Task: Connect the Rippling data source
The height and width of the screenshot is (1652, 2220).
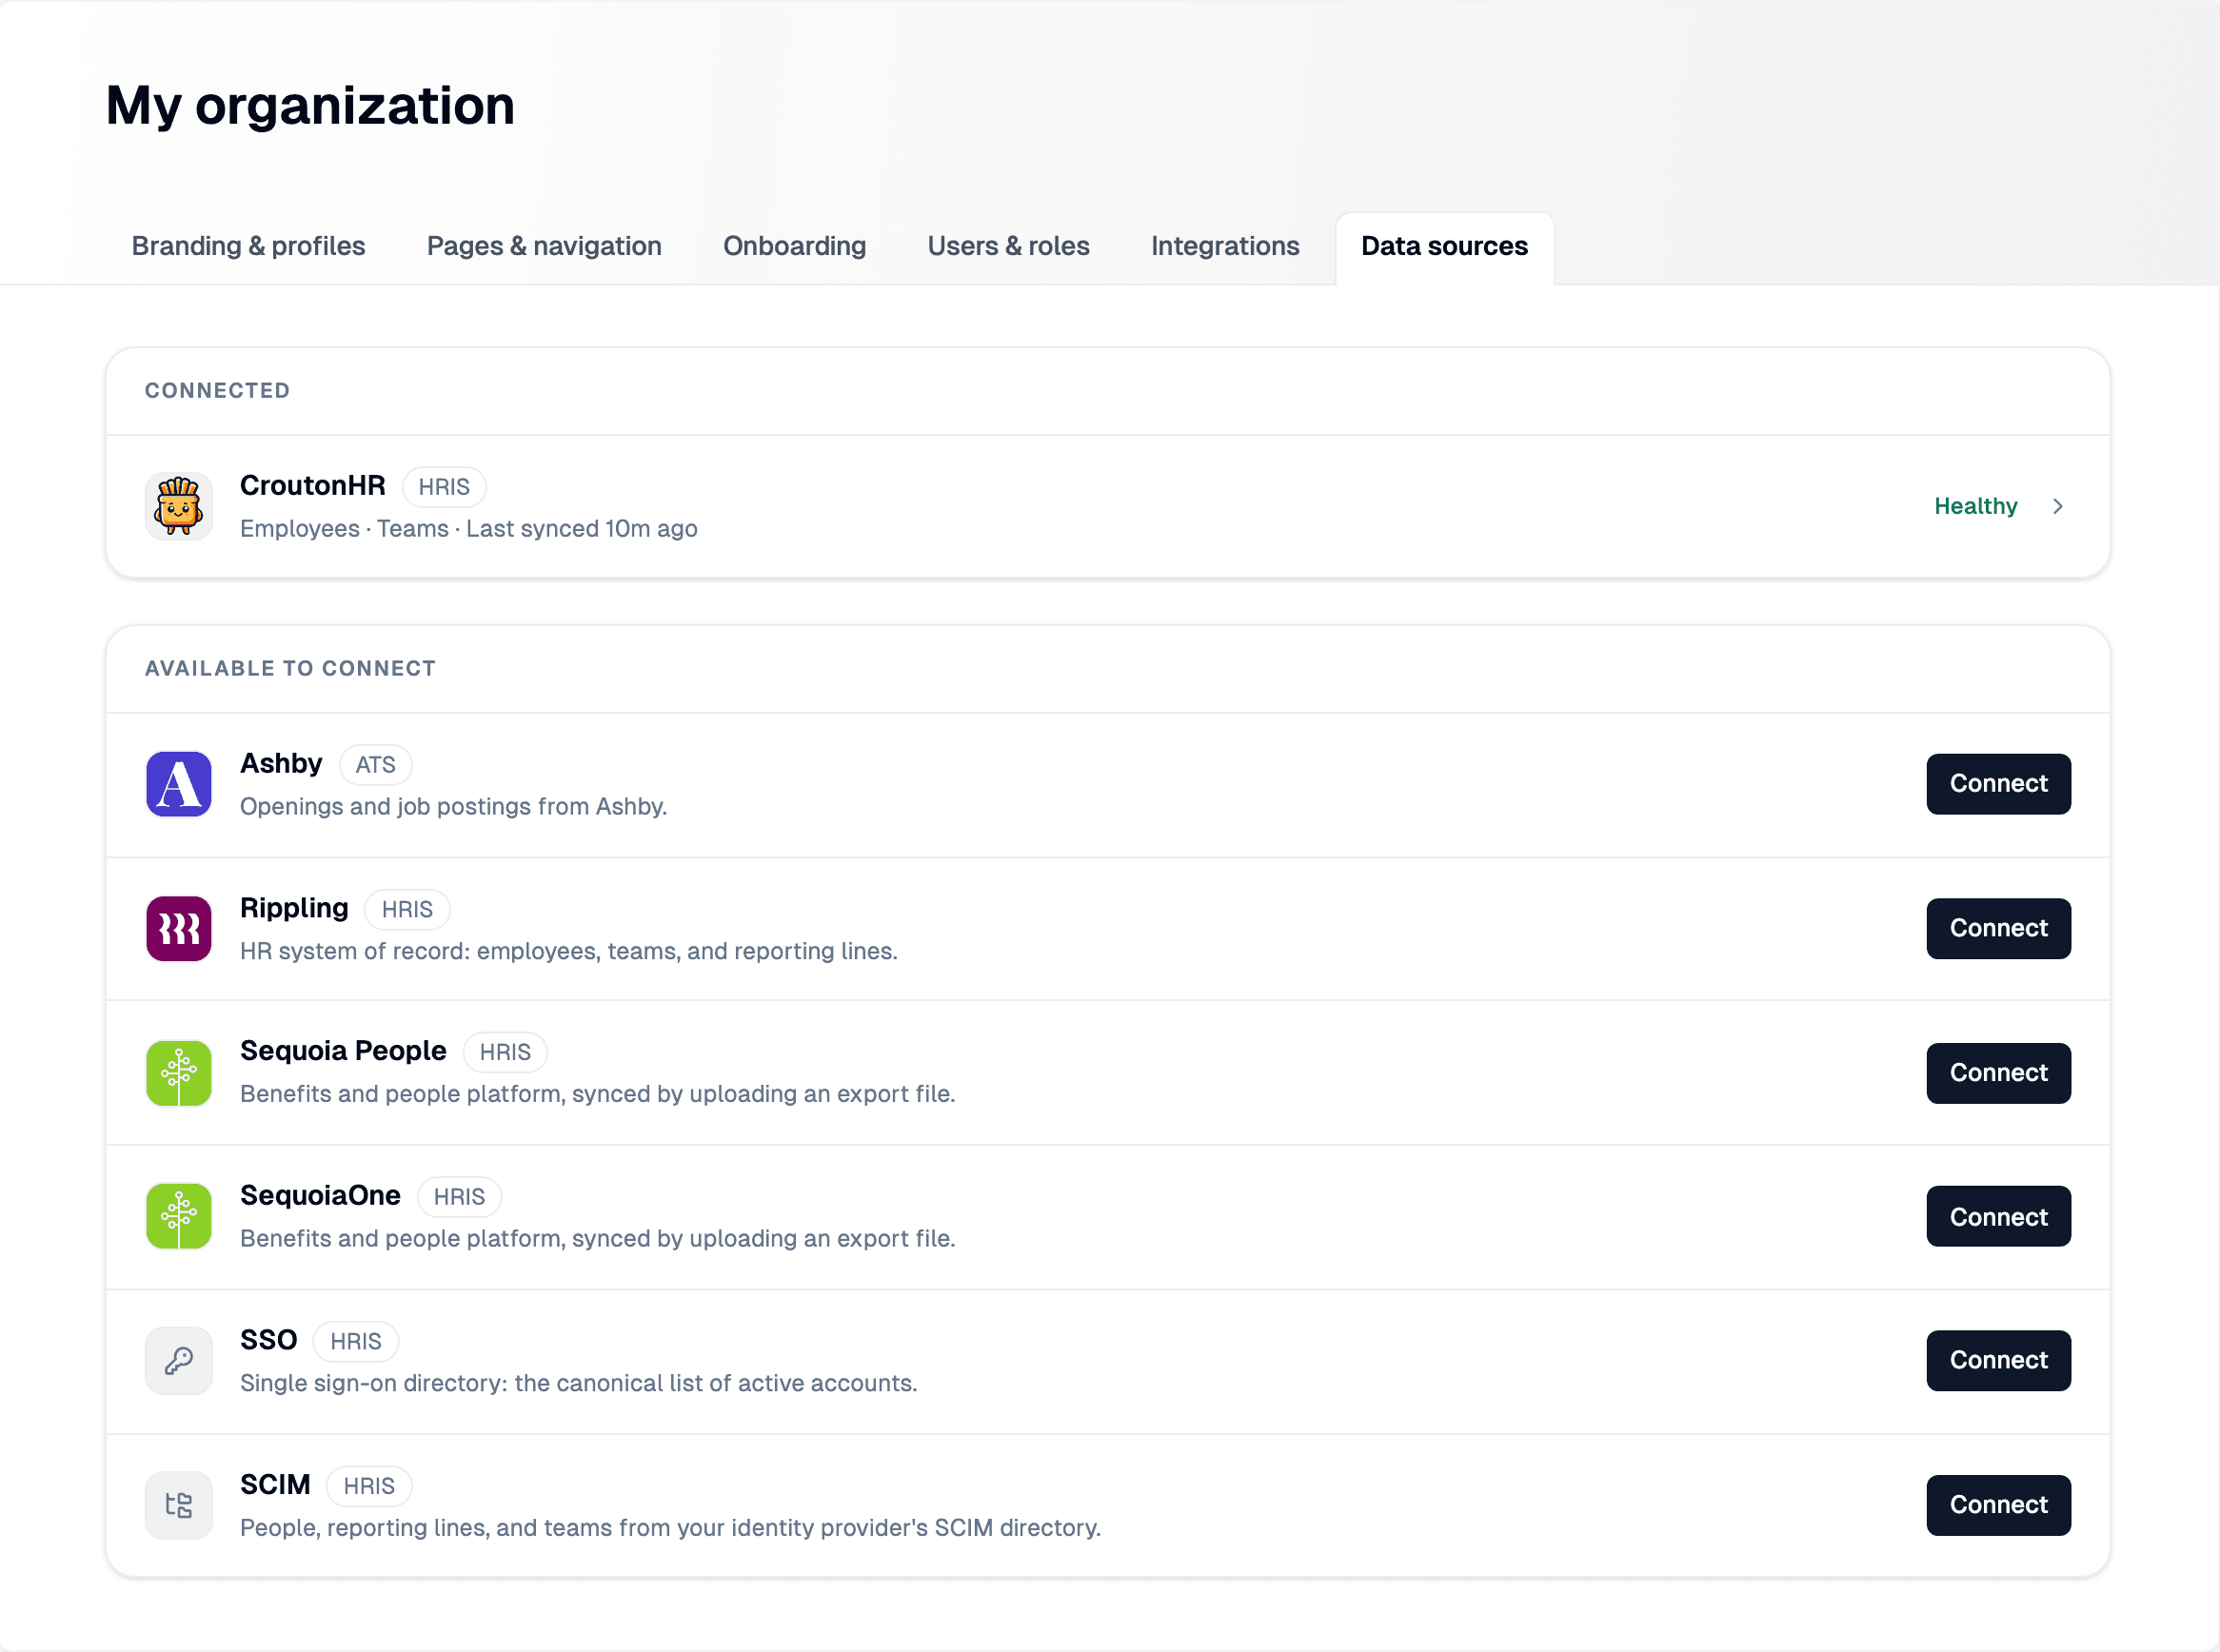Action: [1998, 928]
